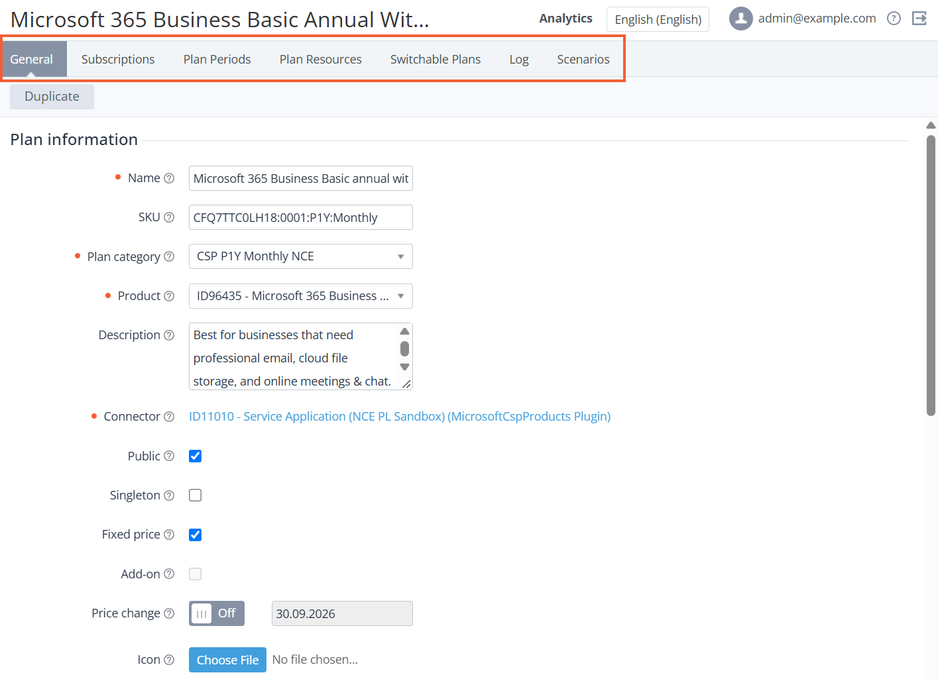Check the Singleton checkbox
The image size is (938, 681).
(195, 495)
